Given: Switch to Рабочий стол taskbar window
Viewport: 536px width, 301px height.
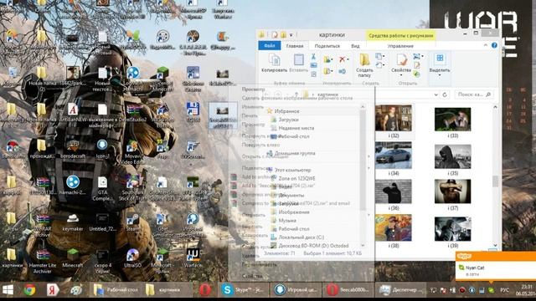Looking at the screenshot, I should 115,290.
